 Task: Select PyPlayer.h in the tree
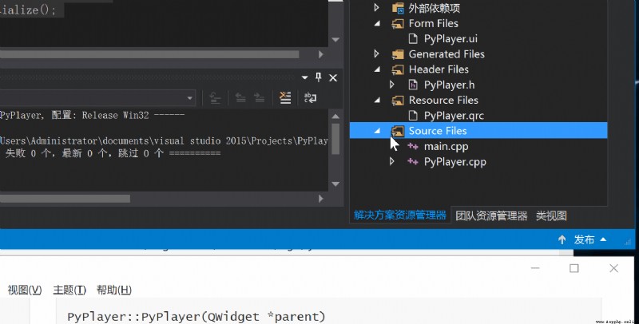tap(449, 85)
